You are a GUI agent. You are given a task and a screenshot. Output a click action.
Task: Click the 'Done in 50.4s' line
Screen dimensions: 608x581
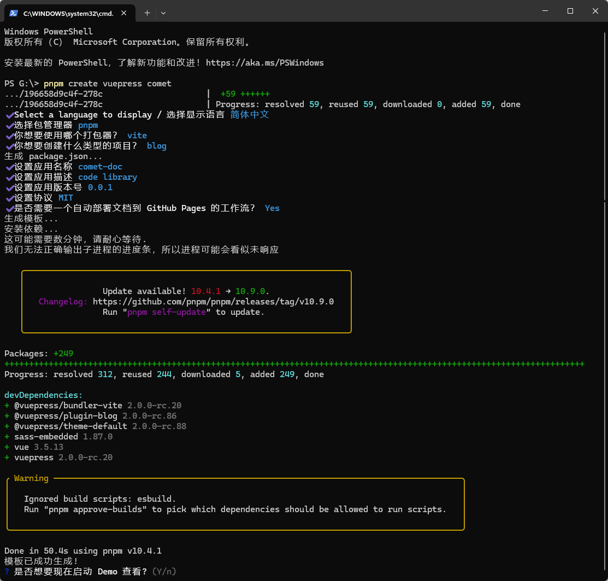tap(83, 551)
